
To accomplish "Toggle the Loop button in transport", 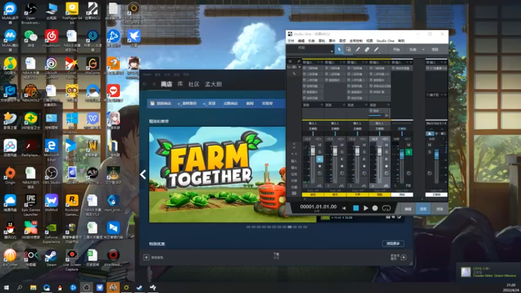I will [386, 208].
